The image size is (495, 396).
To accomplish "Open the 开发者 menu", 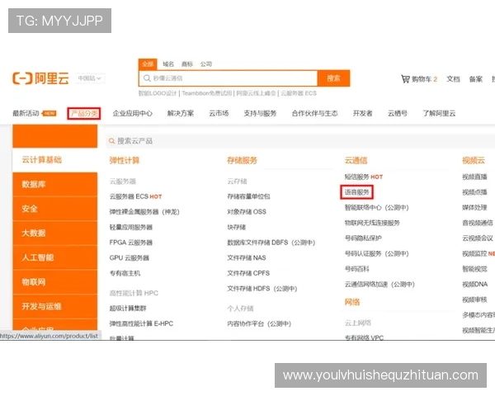I will [363, 113].
